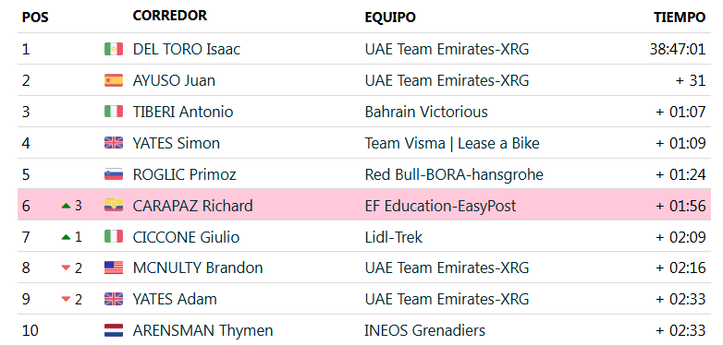Open team Bahrain Victorious
This screenshot has width=723, height=345.
tap(426, 112)
